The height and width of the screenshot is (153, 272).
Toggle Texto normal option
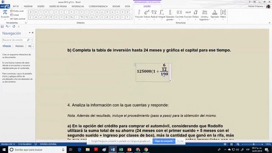coord(18,19)
